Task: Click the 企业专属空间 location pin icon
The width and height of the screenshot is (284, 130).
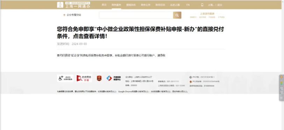Action: pos(64,15)
